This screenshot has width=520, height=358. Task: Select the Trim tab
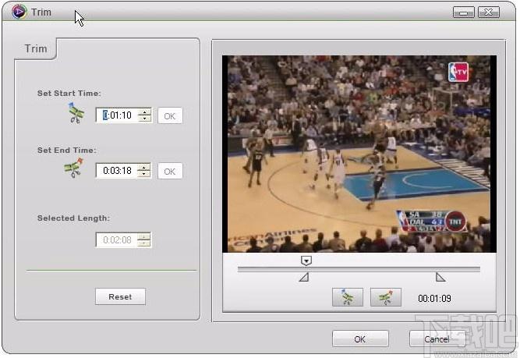click(36, 49)
